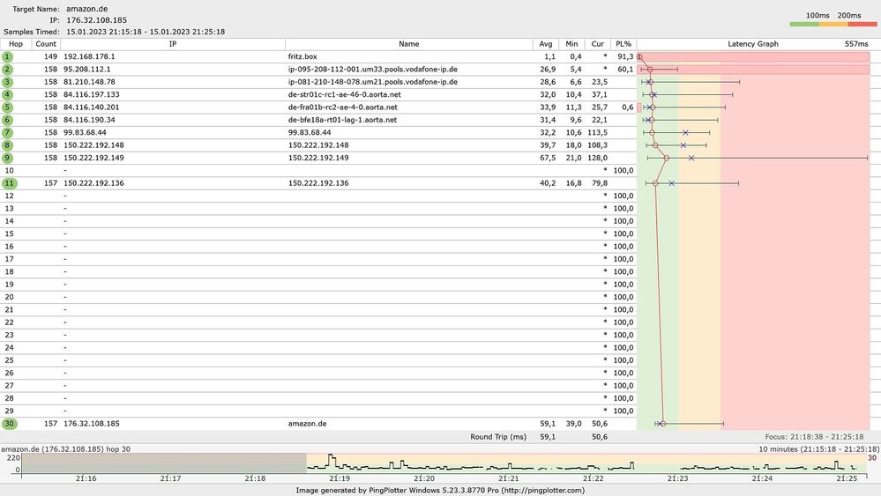Click the red 200ms legend color bar
881x496 pixels.
pyautogui.click(x=862, y=24)
